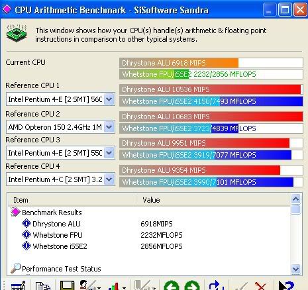Click the context help pointer icon

[x=285, y=285]
